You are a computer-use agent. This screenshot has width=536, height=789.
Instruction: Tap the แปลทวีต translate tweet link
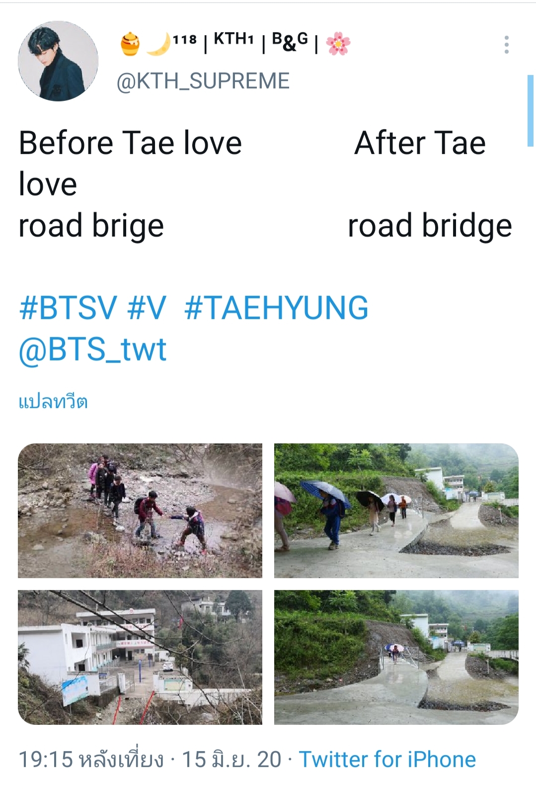click(x=53, y=402)
